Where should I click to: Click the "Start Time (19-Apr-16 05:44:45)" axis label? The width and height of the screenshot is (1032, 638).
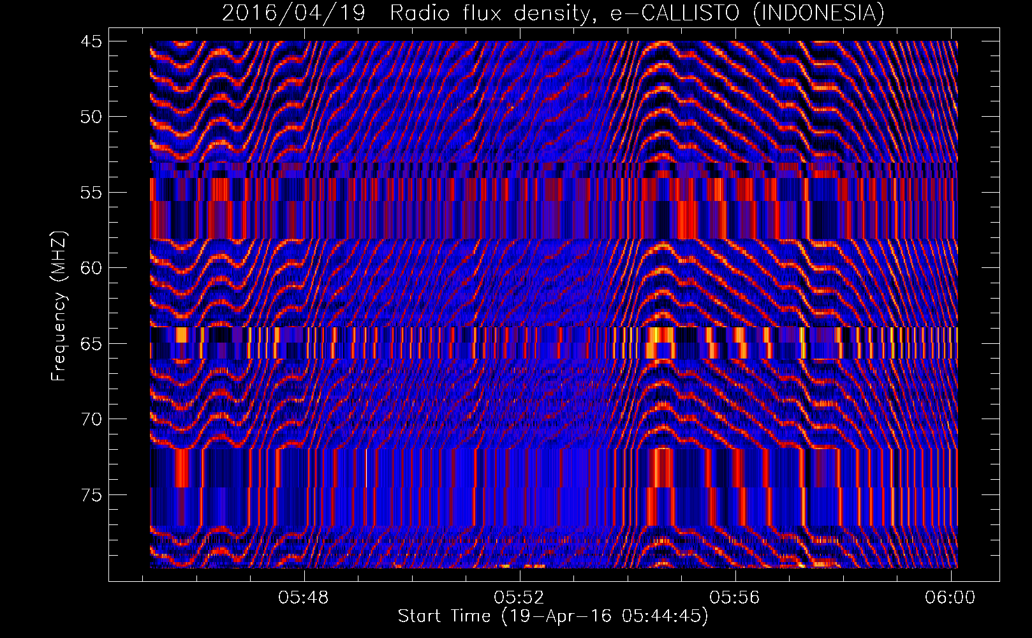[x=553, y=616]
